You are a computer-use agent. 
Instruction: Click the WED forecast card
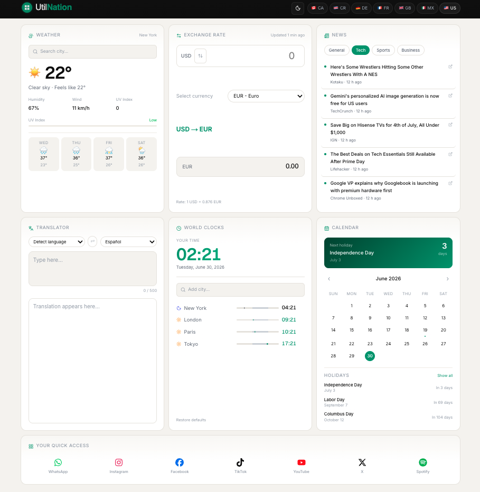click(44, 154)
